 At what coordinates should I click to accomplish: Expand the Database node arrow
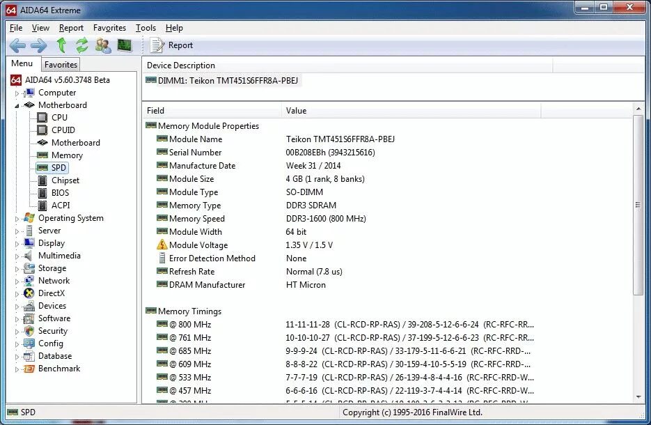(17, 357)
